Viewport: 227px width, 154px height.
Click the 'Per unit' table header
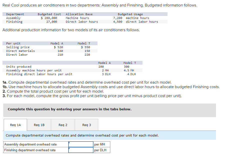(13, 43)
